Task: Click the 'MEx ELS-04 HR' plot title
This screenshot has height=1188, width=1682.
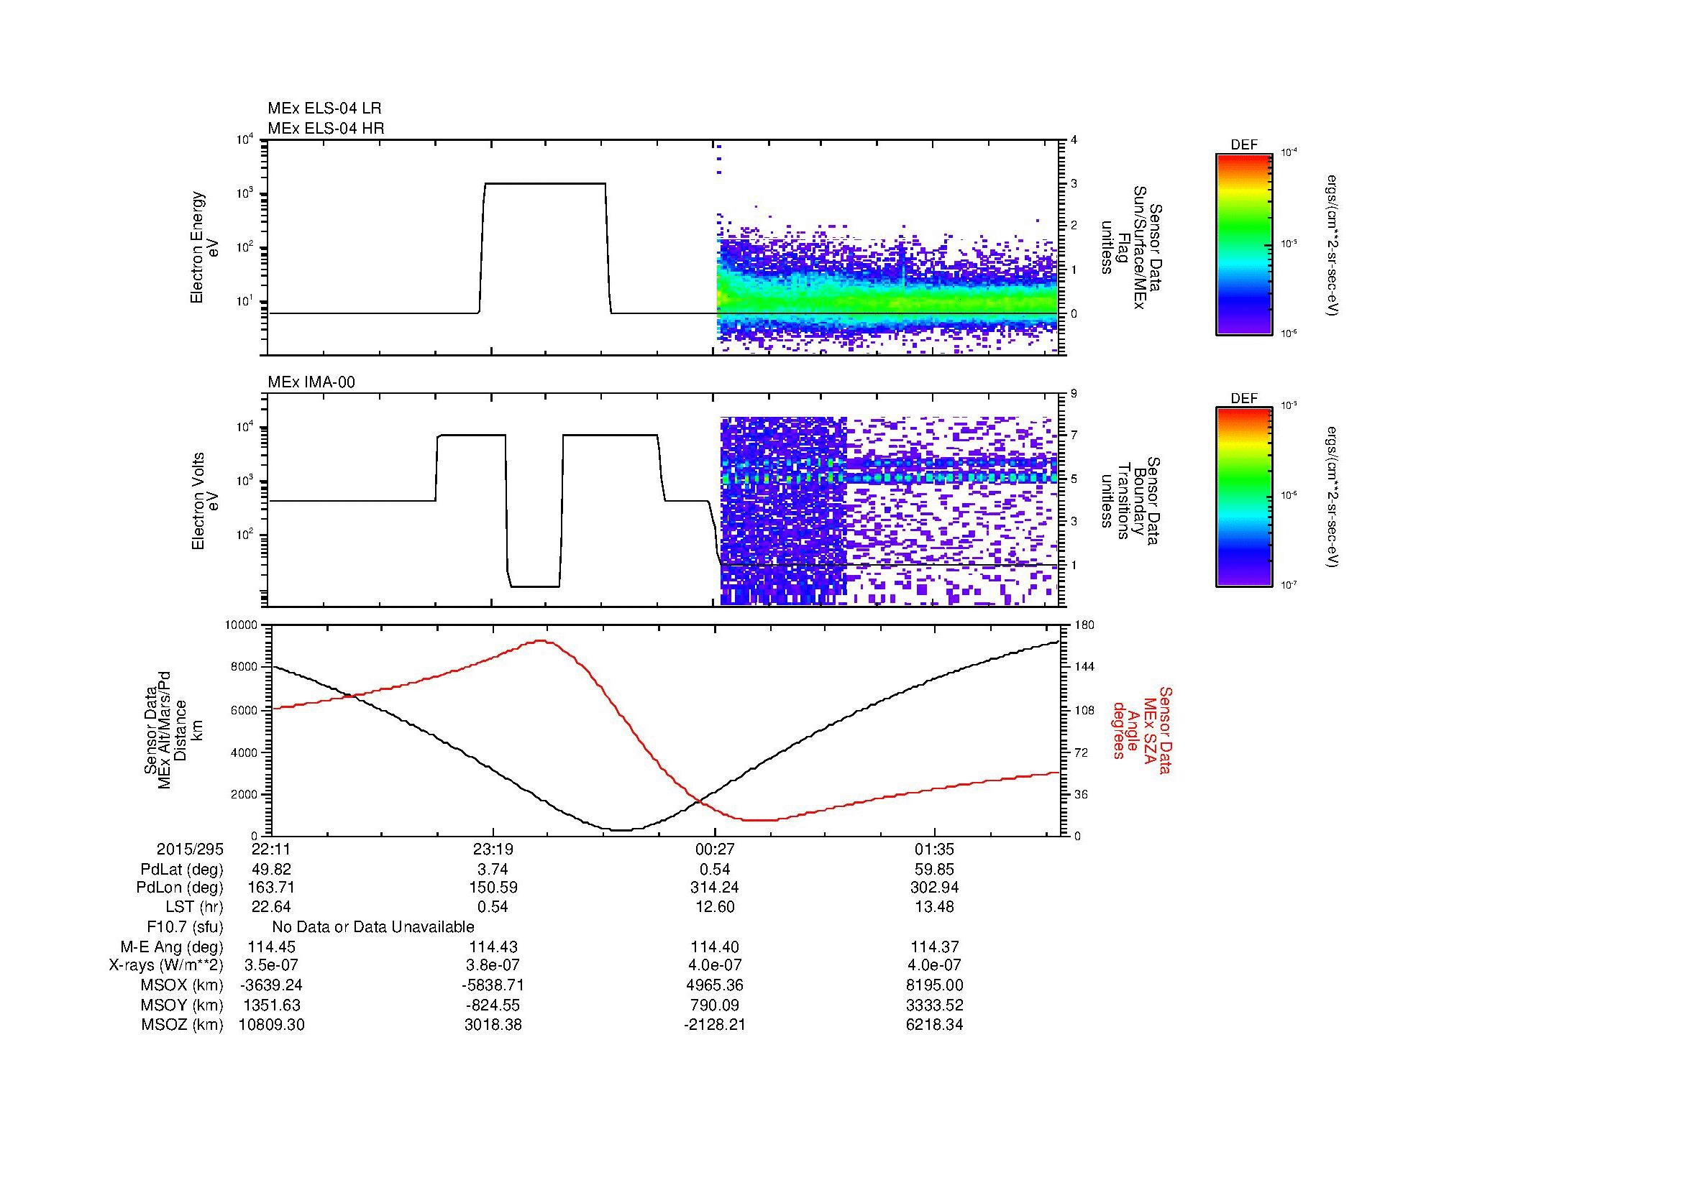Action: click(326, 128)
